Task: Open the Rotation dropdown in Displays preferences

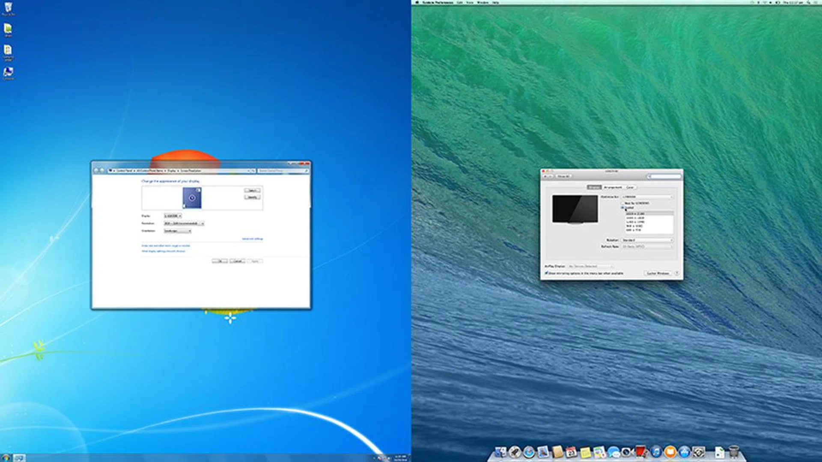Action: coord(646,240)
